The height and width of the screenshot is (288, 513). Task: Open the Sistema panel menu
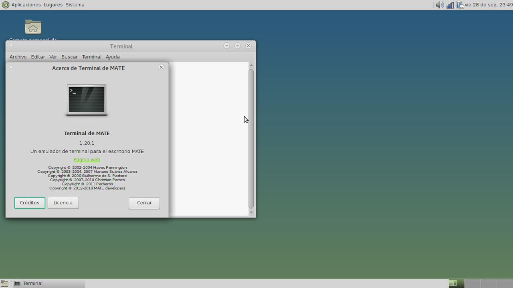click(75, 5)
